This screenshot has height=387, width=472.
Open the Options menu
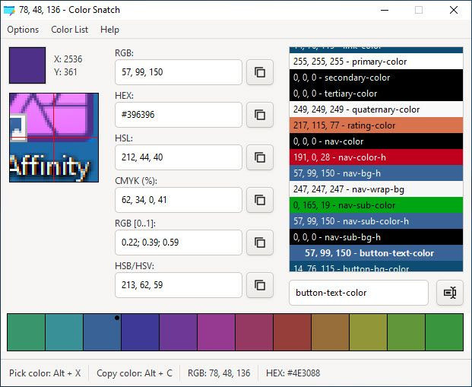click(x=23, y=30)
